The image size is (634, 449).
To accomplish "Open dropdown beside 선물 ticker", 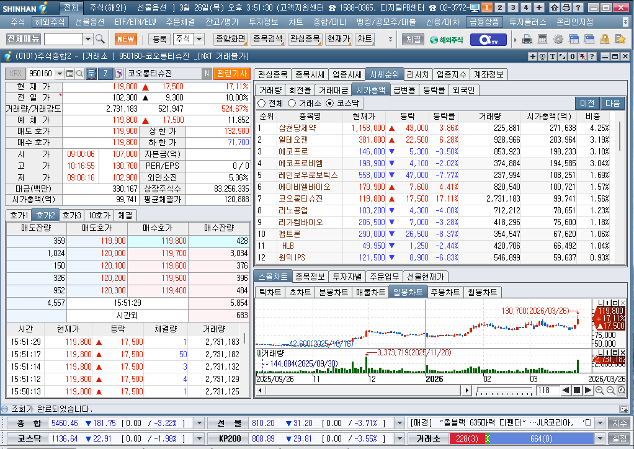I will click(x=400, y=423).
